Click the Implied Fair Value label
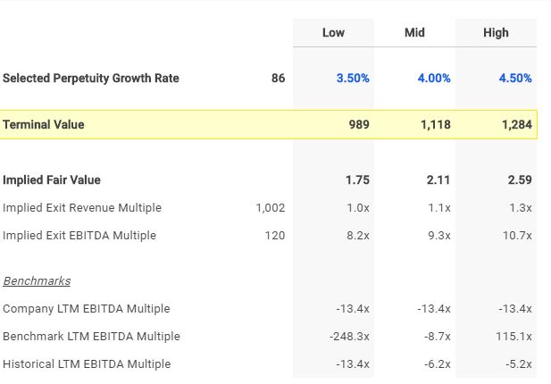The image size is (551, 384). [x=52, y=180]
